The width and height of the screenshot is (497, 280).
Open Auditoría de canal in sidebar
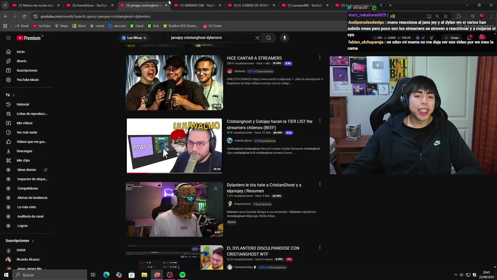30,216
